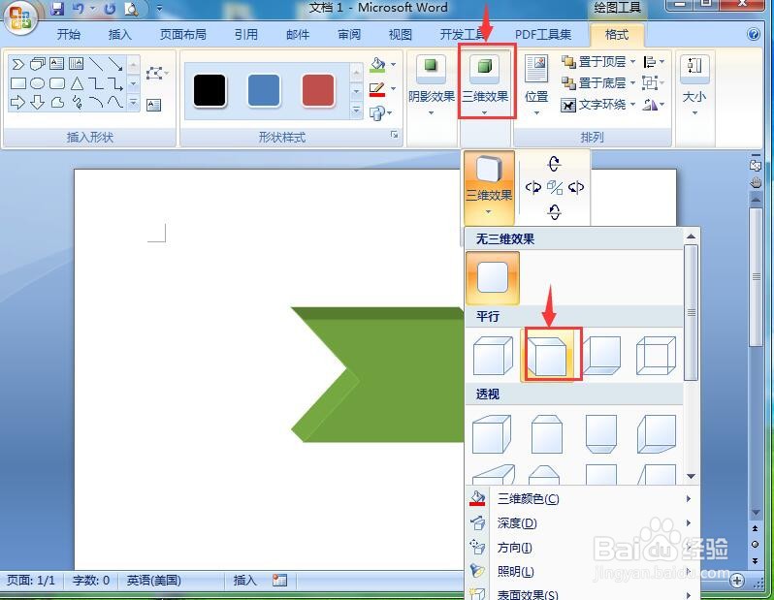Tilt the 3D shape down
774x600 pixels.
555,212
